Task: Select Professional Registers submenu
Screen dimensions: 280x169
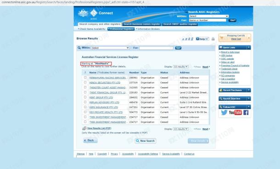Action: tap(121, 29)
